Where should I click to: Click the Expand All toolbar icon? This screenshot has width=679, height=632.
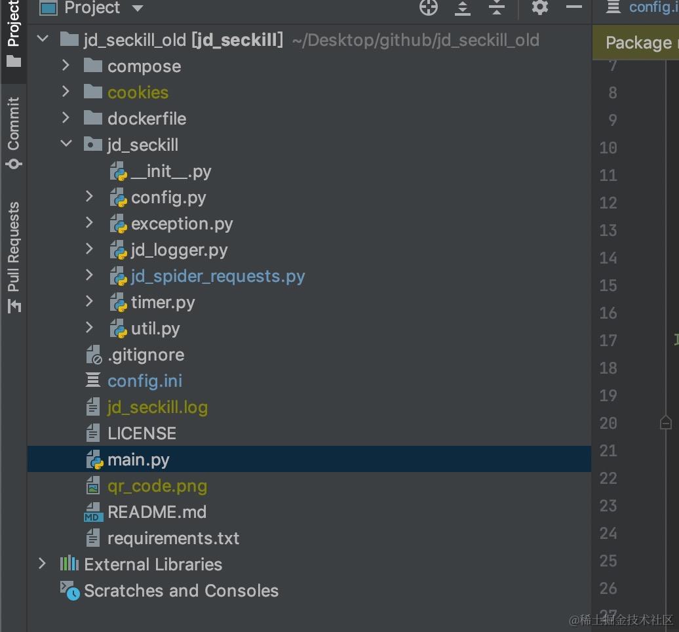coord(463,9)
